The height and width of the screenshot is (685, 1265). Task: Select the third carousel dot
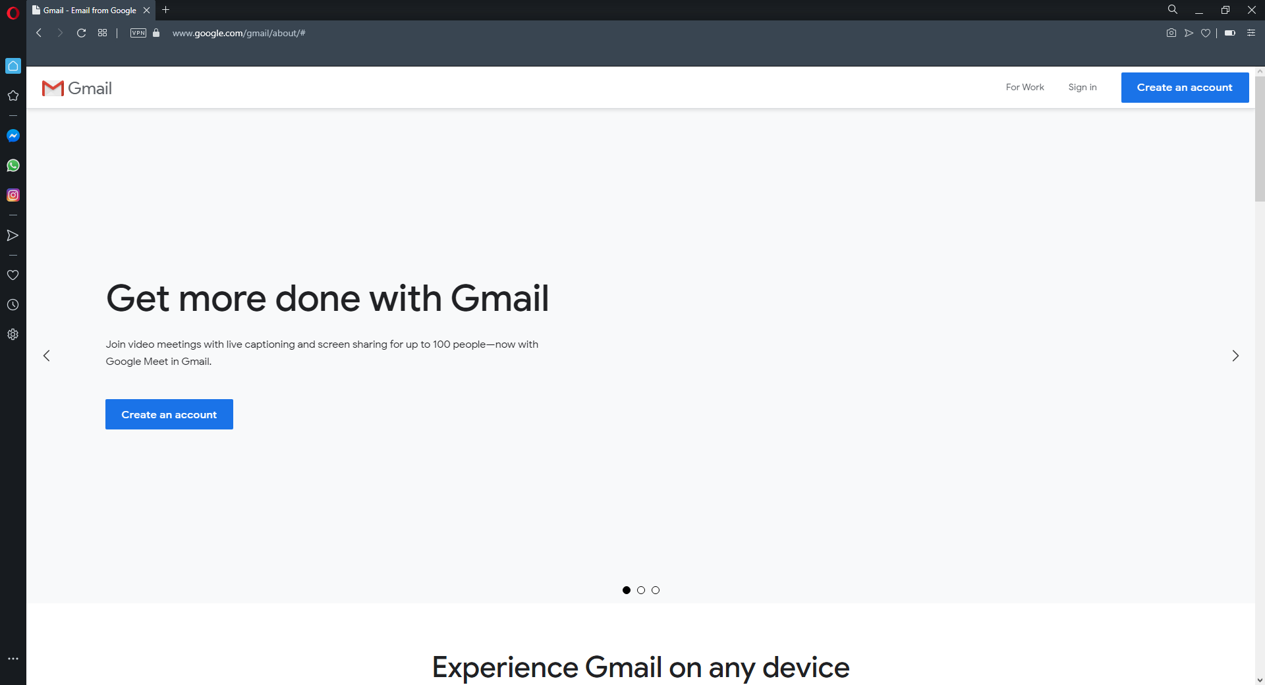(656, 590)
